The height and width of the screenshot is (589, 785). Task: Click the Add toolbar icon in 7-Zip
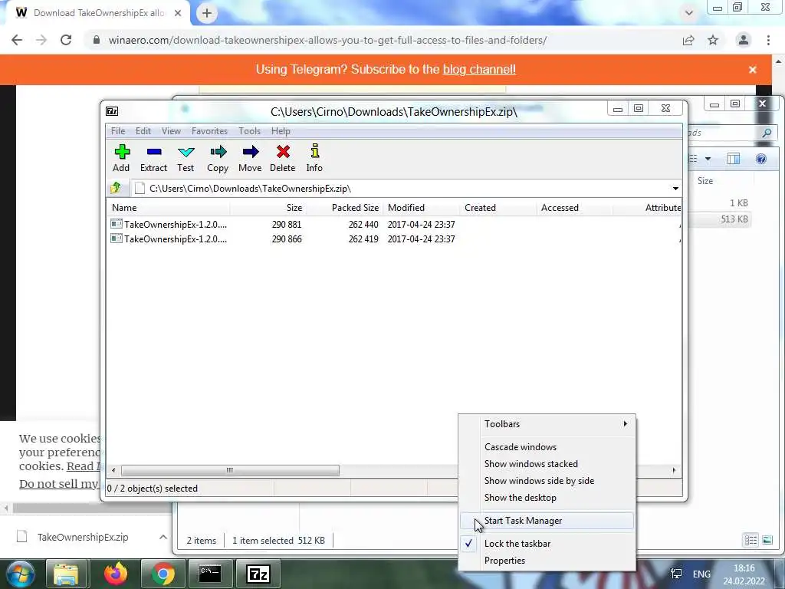tap(121, 158)
